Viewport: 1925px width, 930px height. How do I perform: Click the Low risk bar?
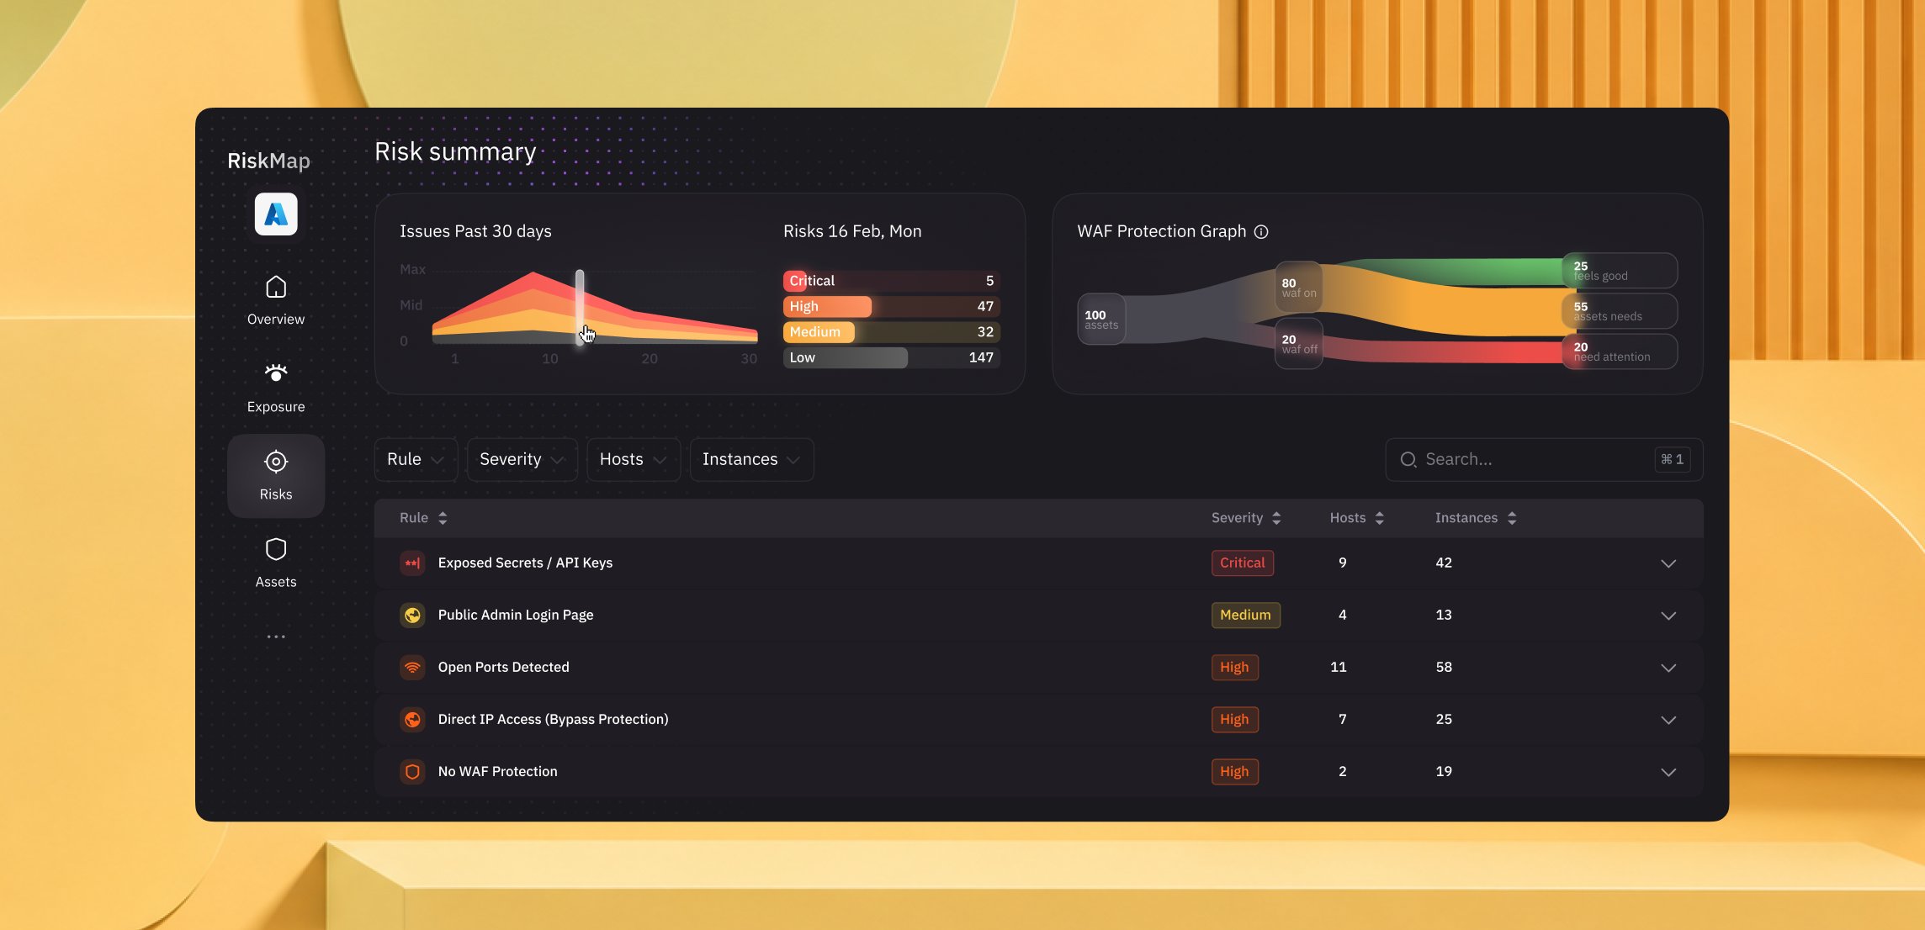tap(891, 357)
